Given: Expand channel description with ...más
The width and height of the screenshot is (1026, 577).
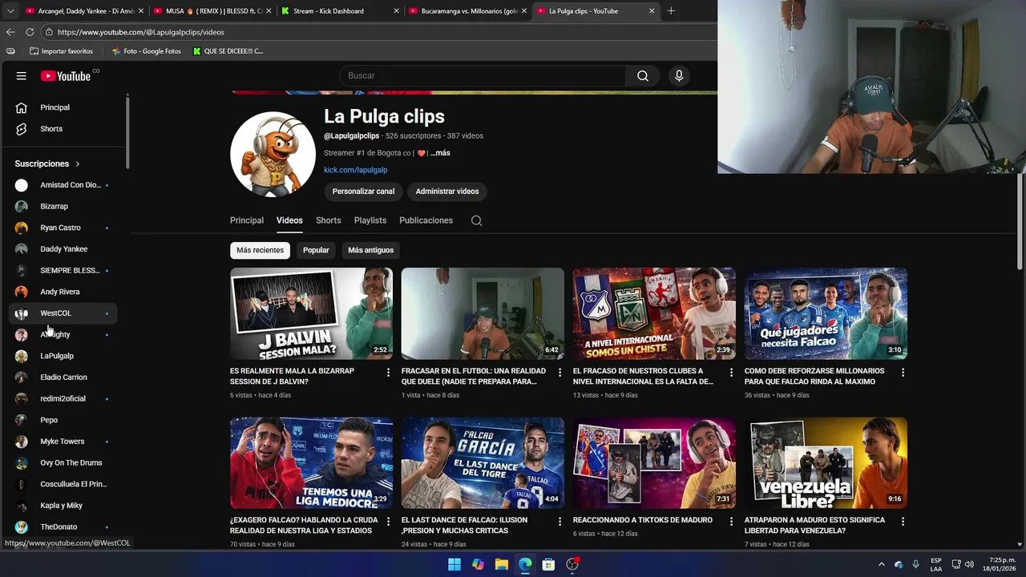Looking at the screenshot, I should point(440,153).
